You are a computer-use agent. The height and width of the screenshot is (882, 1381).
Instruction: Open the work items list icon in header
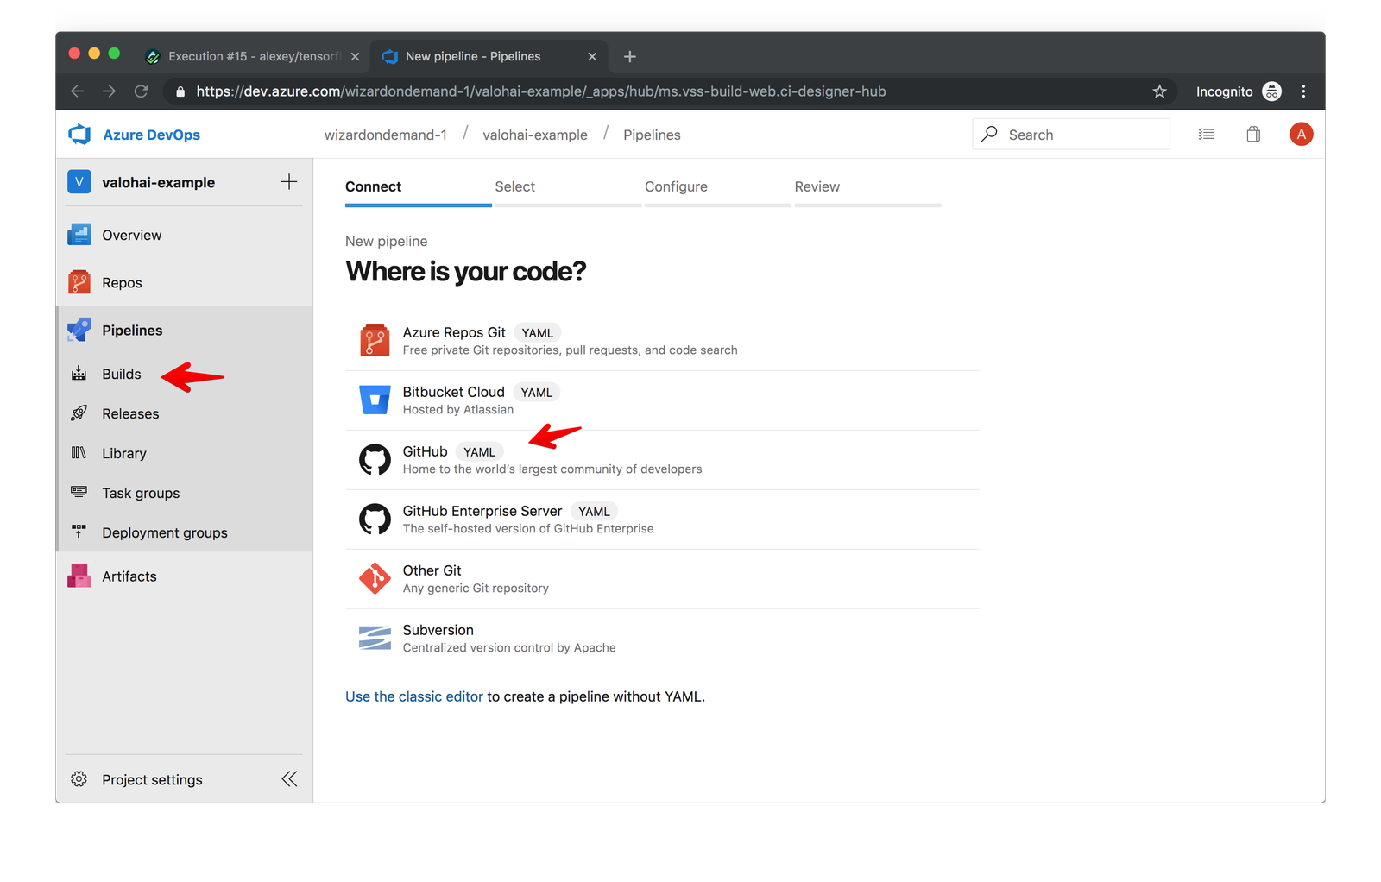coord(1207,134)
